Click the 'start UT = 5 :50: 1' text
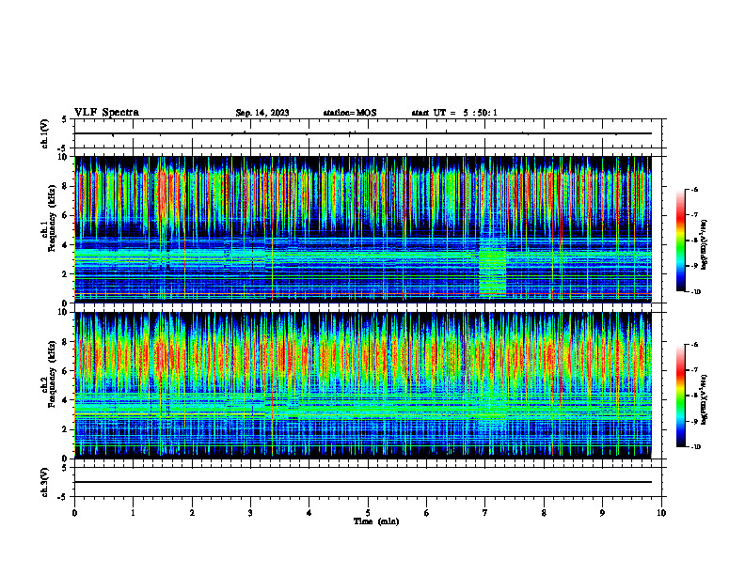The image size is (745, 575). (x=454, y=113)
